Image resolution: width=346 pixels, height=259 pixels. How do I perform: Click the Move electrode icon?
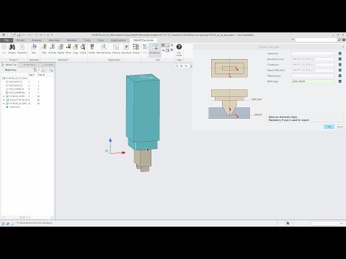tap(68, 49)
